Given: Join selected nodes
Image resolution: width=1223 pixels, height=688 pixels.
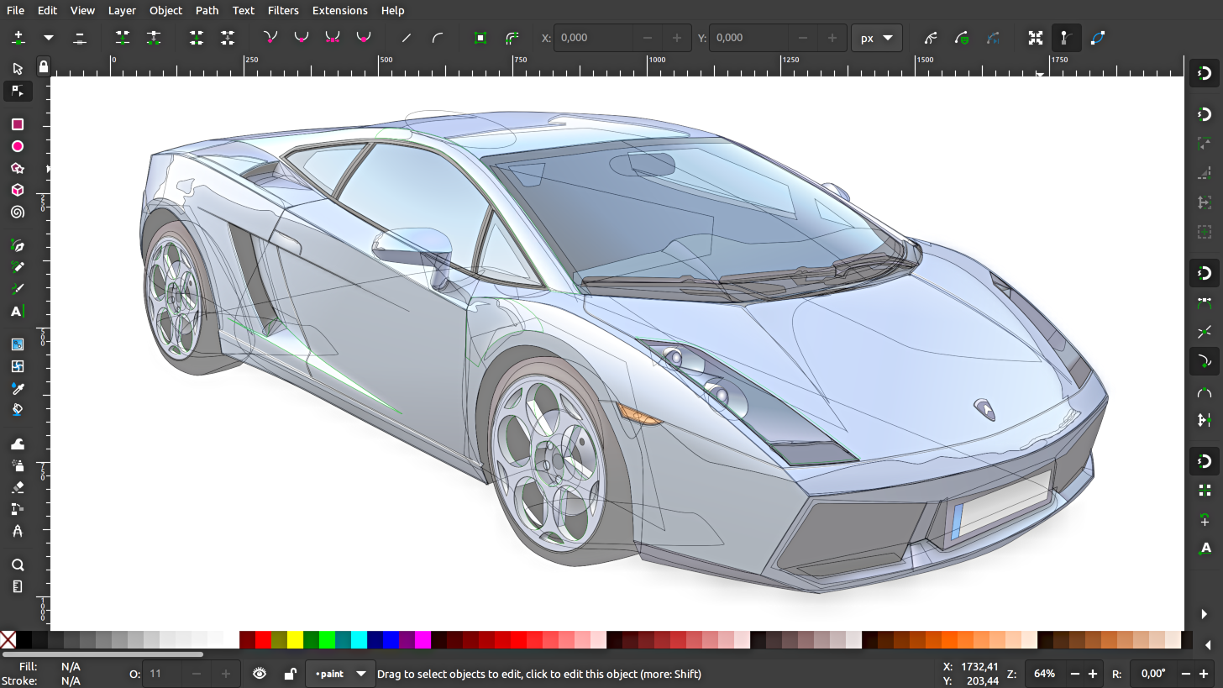Looking at the screenshot, I should pos(123,38).
